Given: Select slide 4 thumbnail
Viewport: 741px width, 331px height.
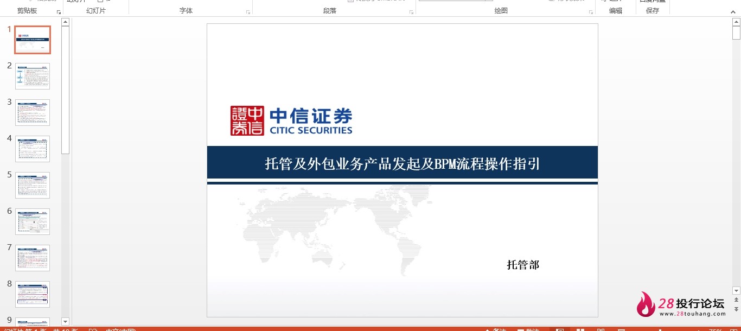Looking at the screenshot, I should pos(33,149).
